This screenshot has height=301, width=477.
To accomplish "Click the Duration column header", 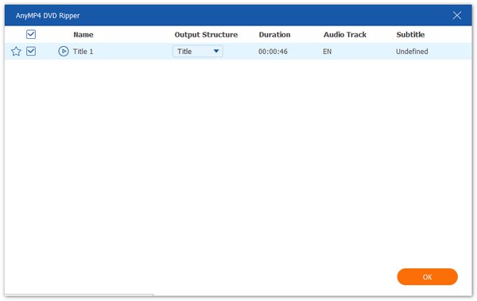I will coord(274,35).
